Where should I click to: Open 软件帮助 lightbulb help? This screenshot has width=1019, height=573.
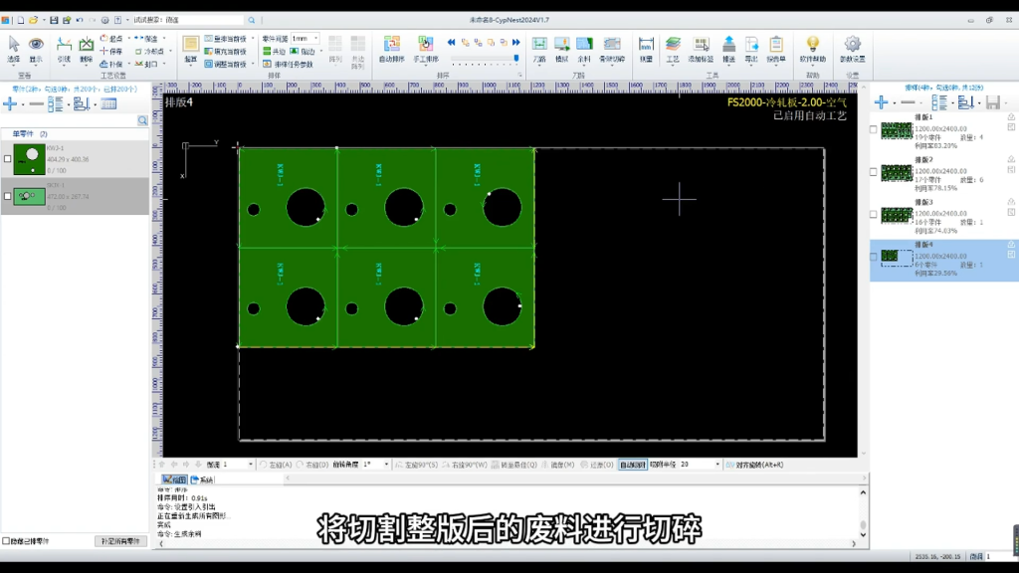812,50
